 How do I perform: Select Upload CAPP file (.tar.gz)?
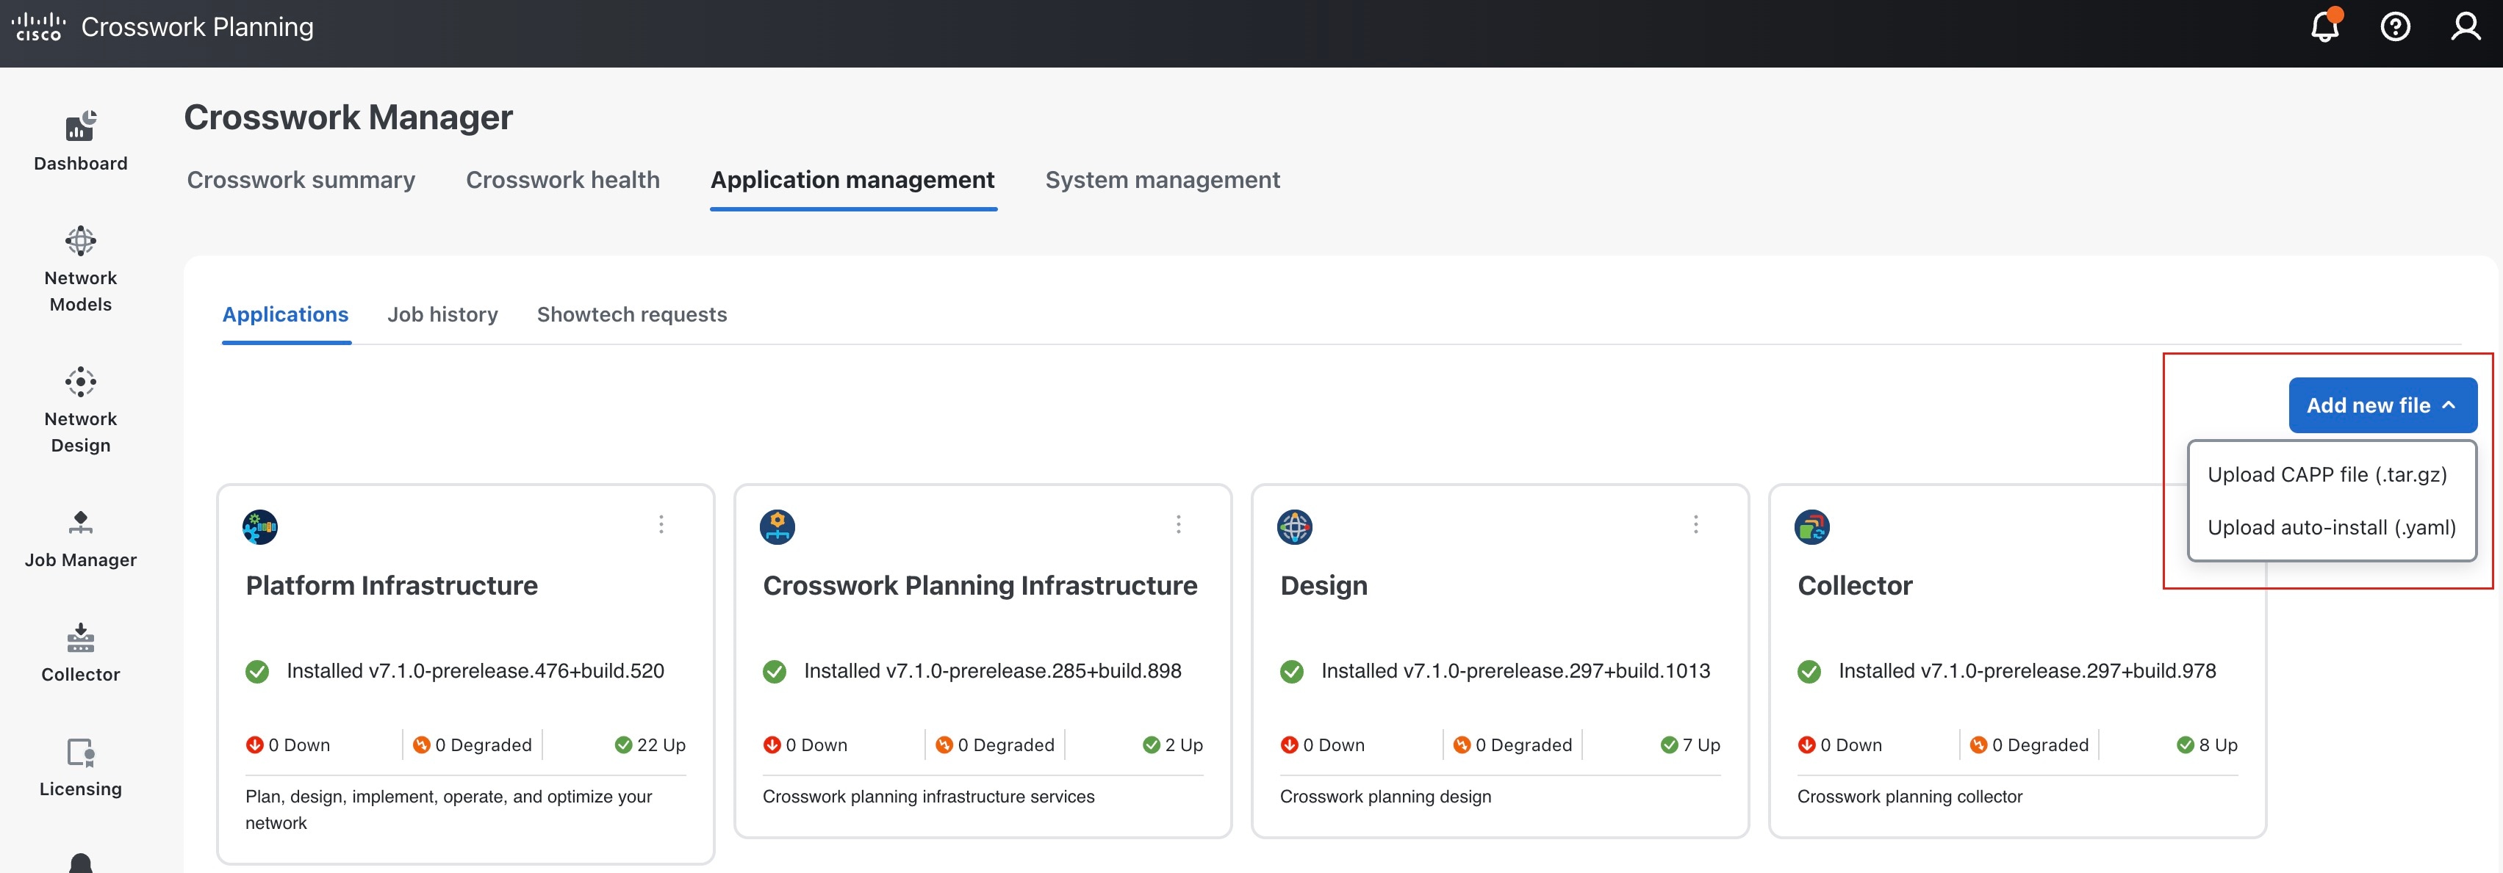point(2327,475)
